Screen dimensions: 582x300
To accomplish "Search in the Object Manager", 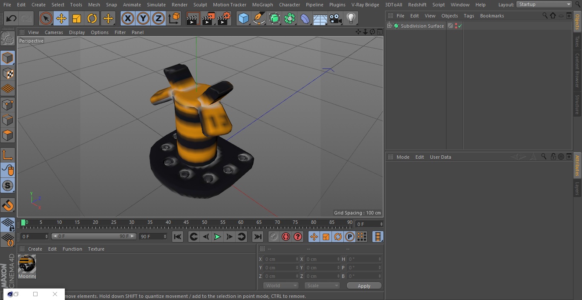I will (545, 15).
